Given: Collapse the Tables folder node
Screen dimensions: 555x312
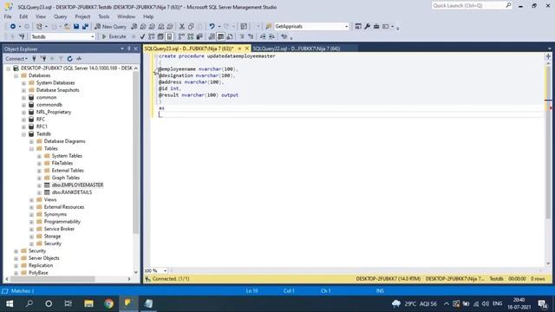Looking at the screenshot, I should pos(31,148).
